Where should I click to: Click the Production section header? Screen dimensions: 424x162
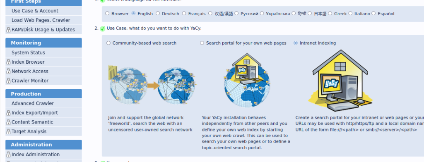(43, 94)
